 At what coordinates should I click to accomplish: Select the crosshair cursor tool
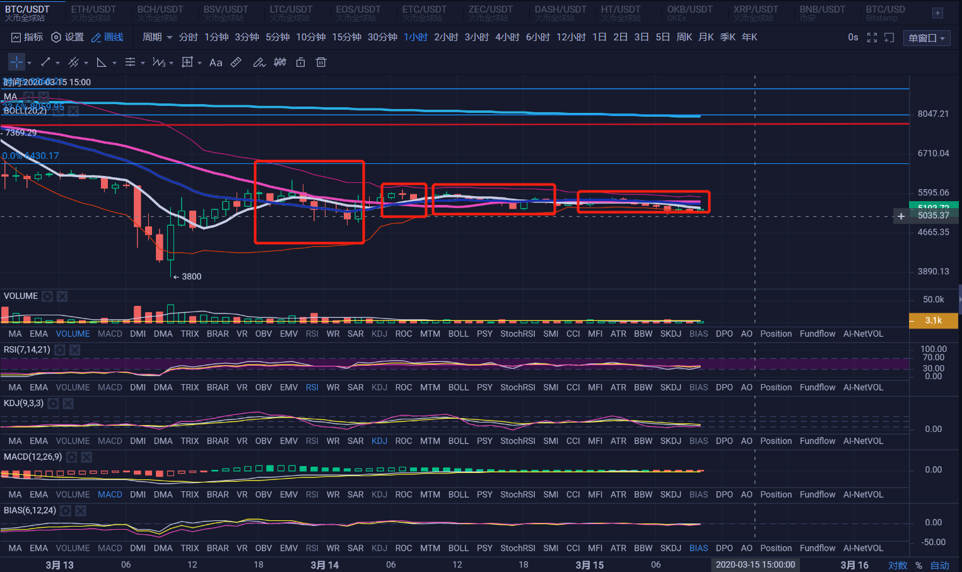click(16, 62)
